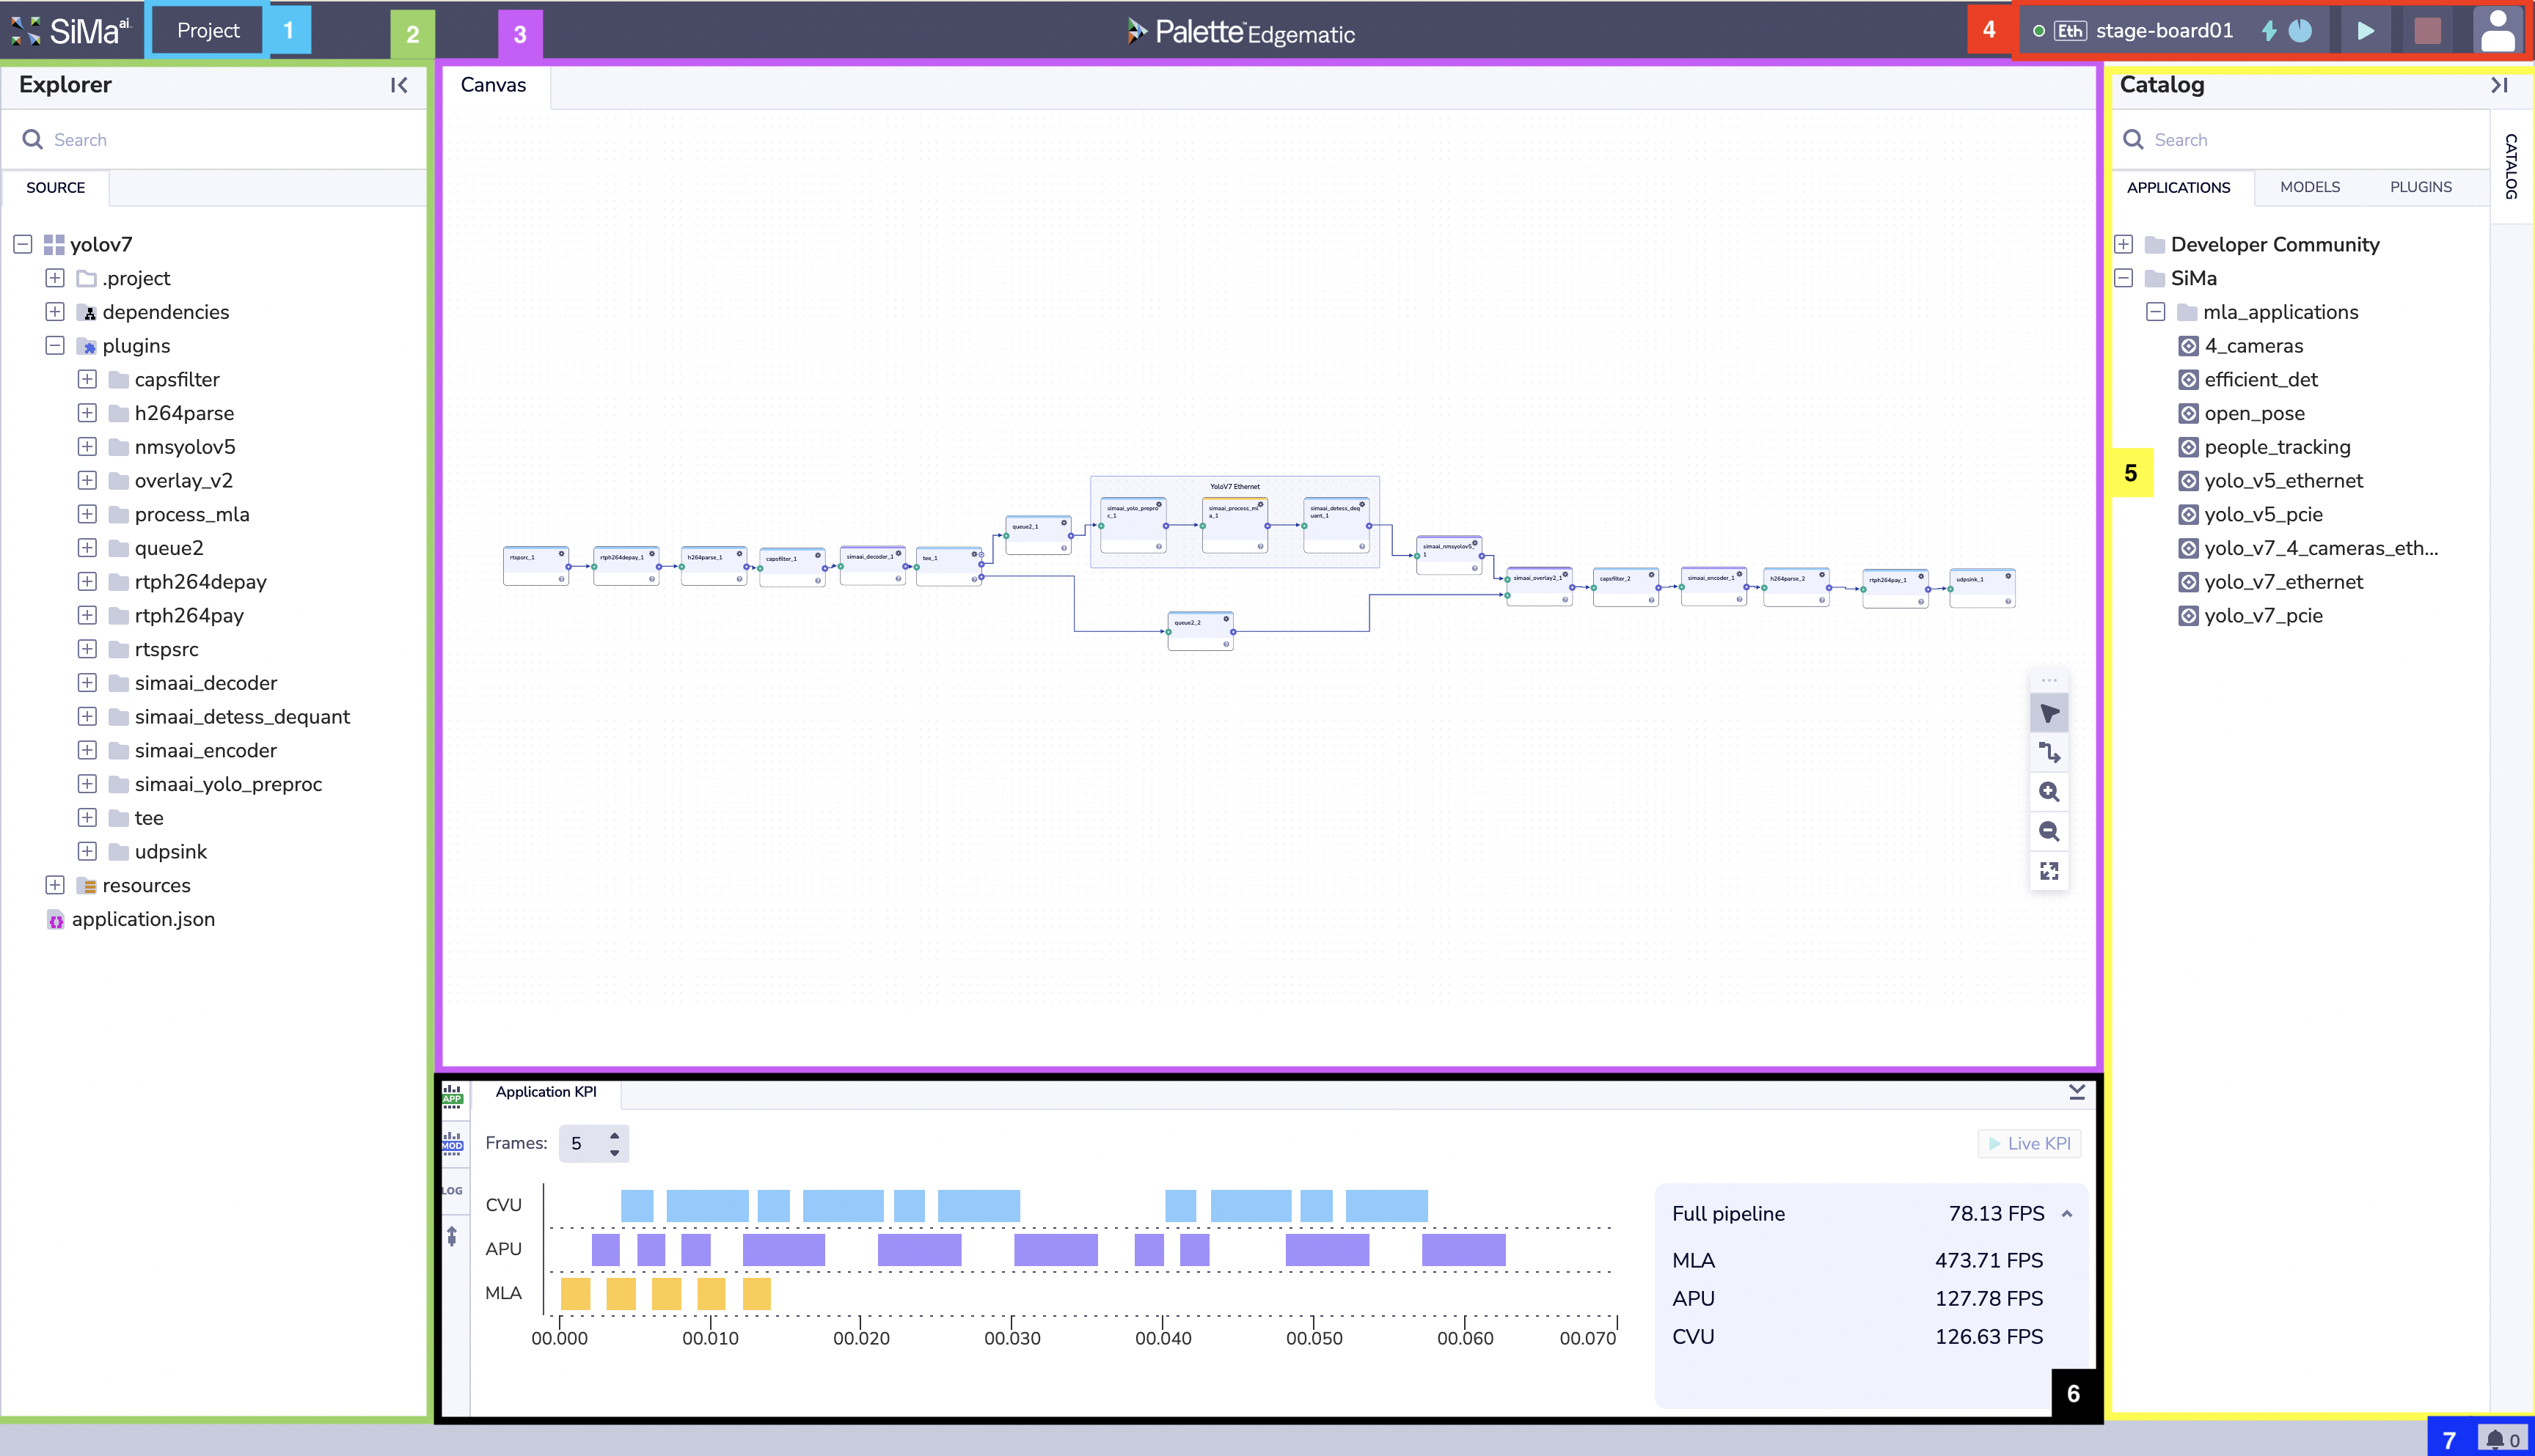
Task: Click the zoom in magnifier icon
Action: 2049,792
